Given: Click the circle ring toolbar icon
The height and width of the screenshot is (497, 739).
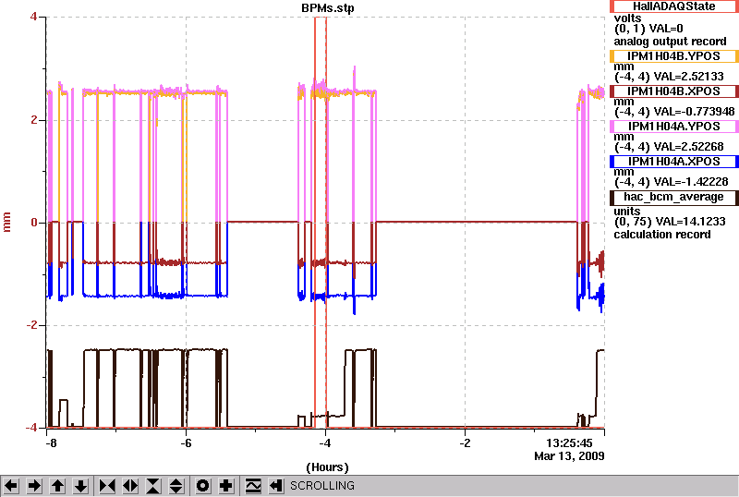Looking at the screenshot, I should 203,486.
